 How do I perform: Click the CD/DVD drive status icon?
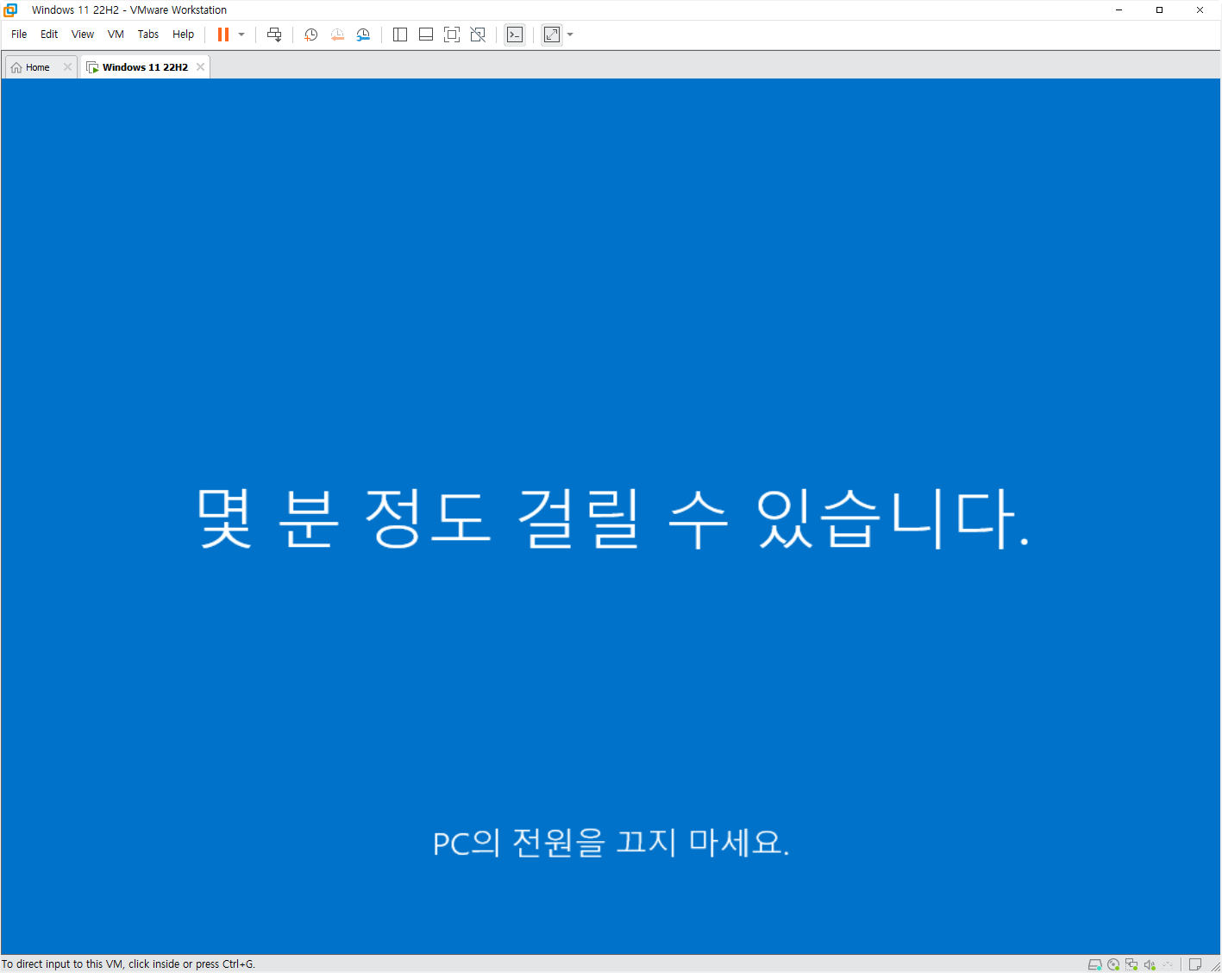[1113, 964]
